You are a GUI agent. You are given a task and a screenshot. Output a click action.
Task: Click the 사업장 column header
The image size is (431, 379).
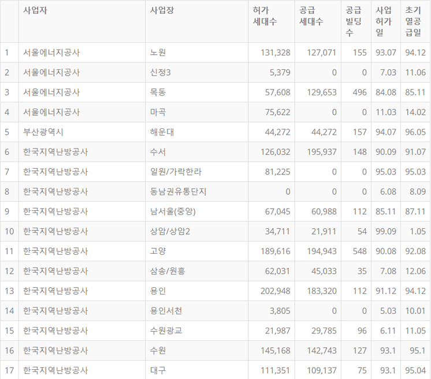[162, 10]
